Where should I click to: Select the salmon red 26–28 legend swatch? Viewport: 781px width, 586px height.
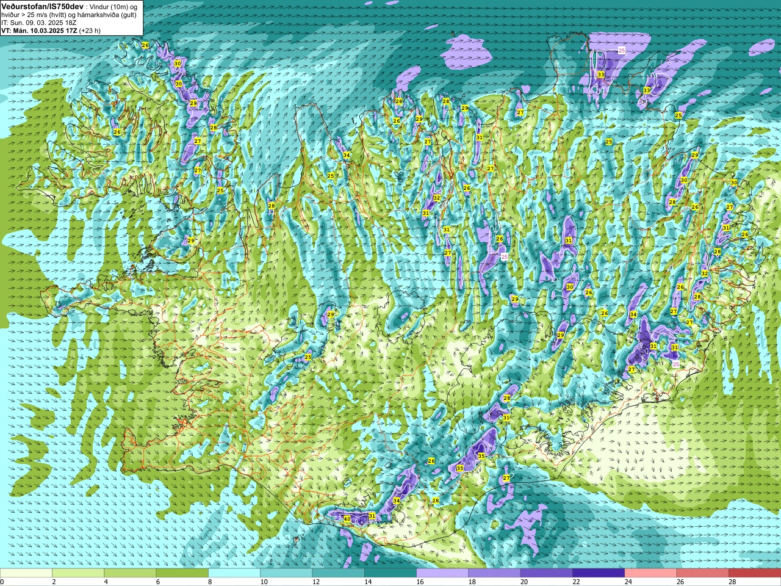point(703,573)
